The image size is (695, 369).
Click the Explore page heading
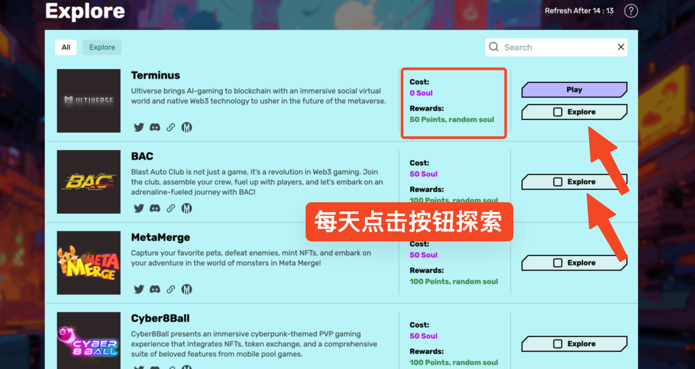pyautogui.click(x=85, y=11)
